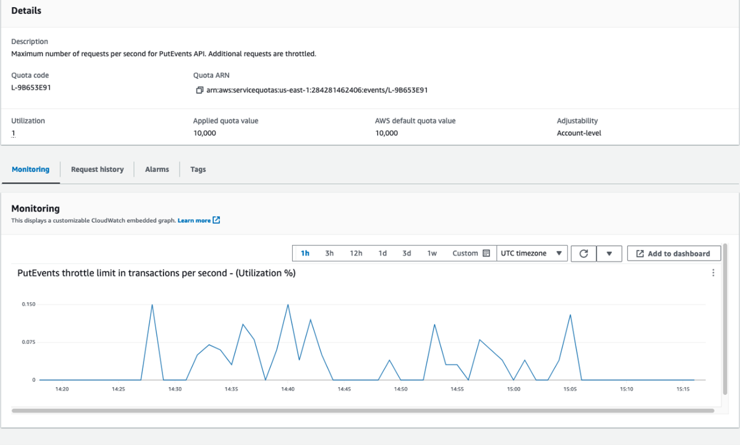Open the graph's three-dot options menu

(713, 272)
